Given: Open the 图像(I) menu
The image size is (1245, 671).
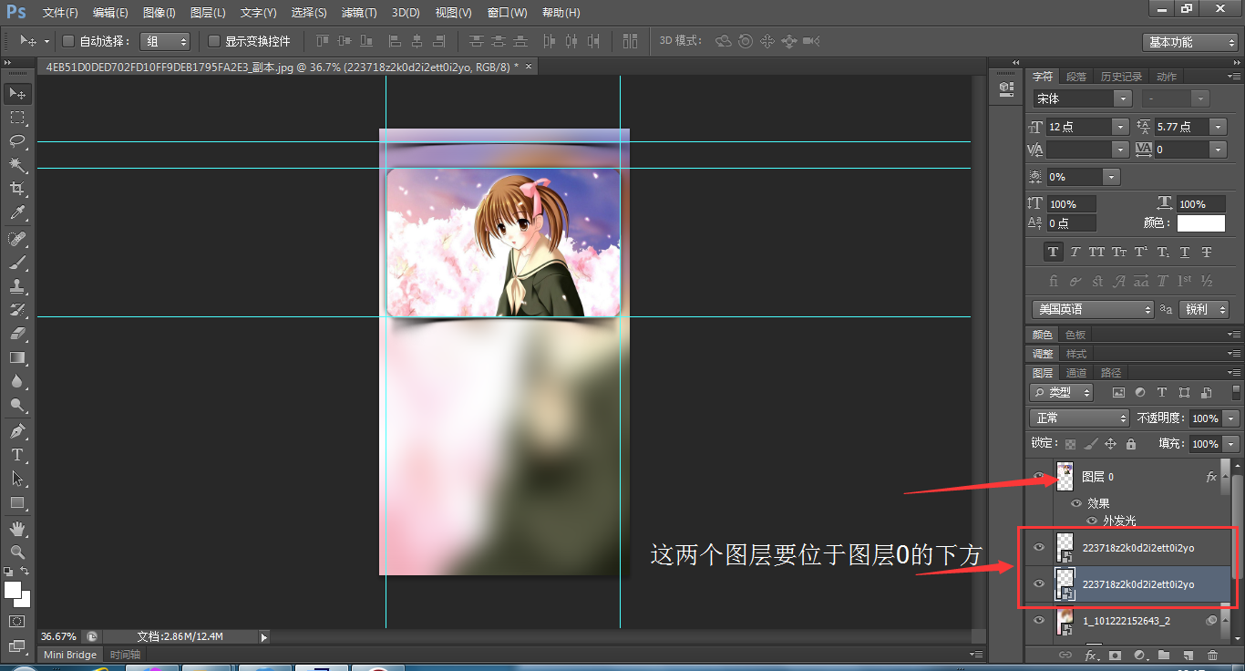Looking at the screenshot, I should tap(159, 13).
